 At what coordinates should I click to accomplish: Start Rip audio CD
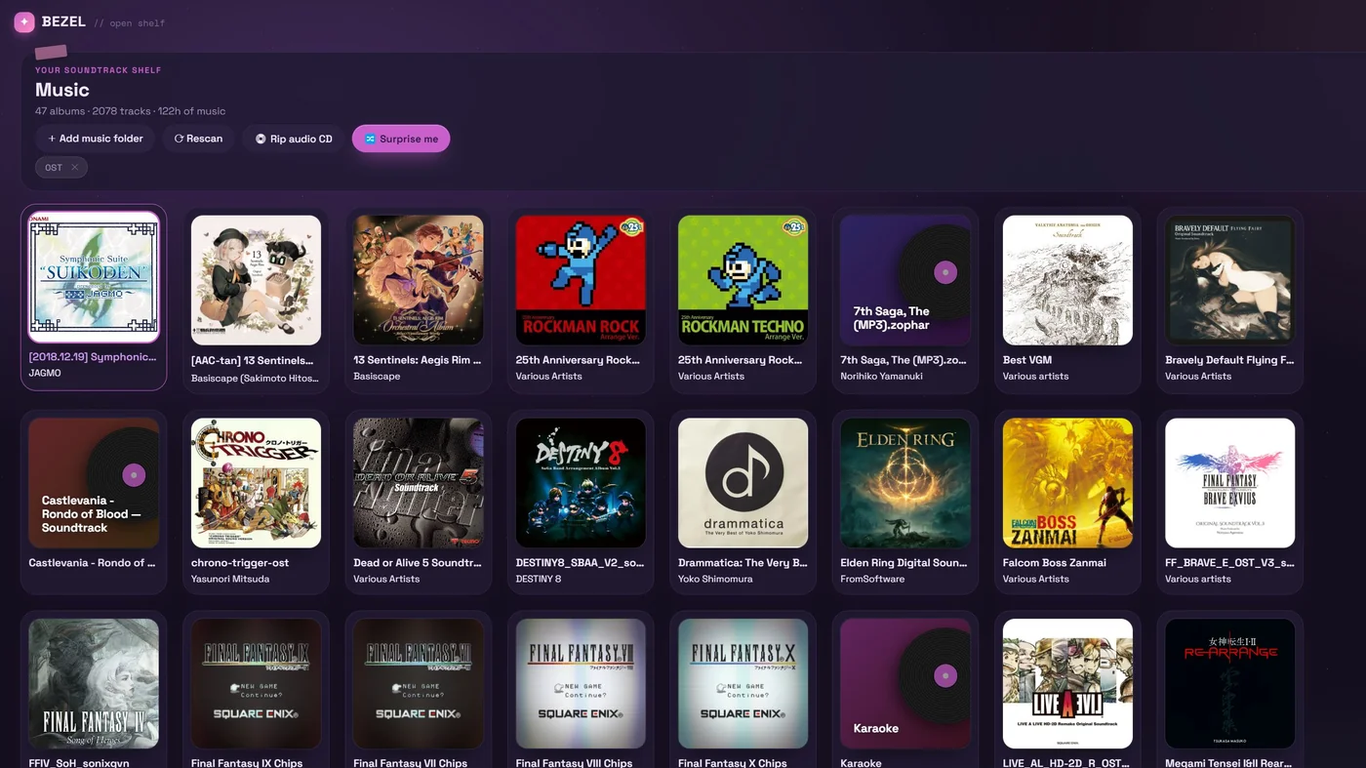point(294,139)
